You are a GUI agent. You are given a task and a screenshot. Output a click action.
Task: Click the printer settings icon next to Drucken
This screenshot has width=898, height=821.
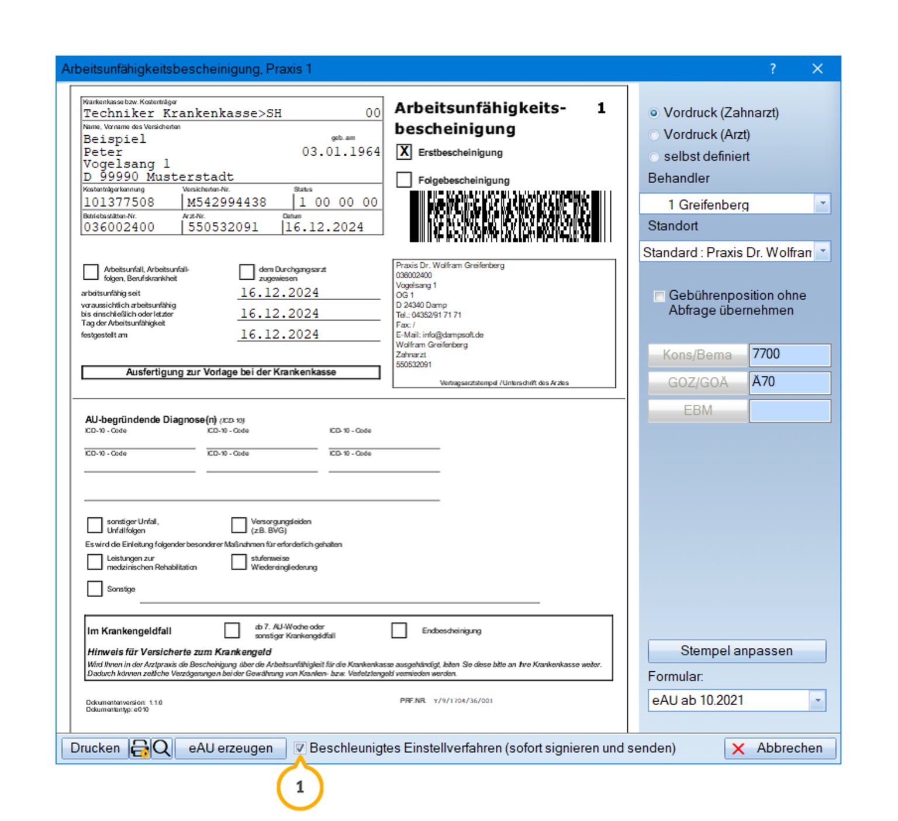pos(140,748)
